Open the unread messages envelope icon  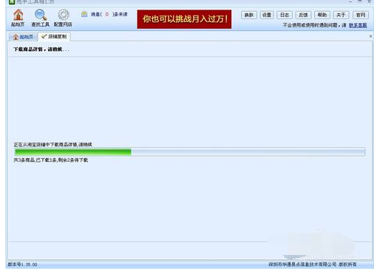pos(84,14)
